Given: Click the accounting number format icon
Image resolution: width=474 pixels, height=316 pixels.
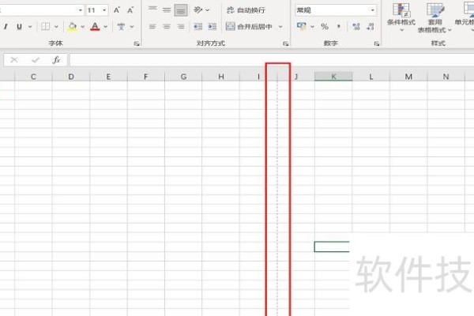Looking at the screenshot, I should [x=302, y=27].
